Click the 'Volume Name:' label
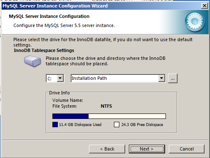This screenshot has height=158, width=210. click(x=68, y=100)
